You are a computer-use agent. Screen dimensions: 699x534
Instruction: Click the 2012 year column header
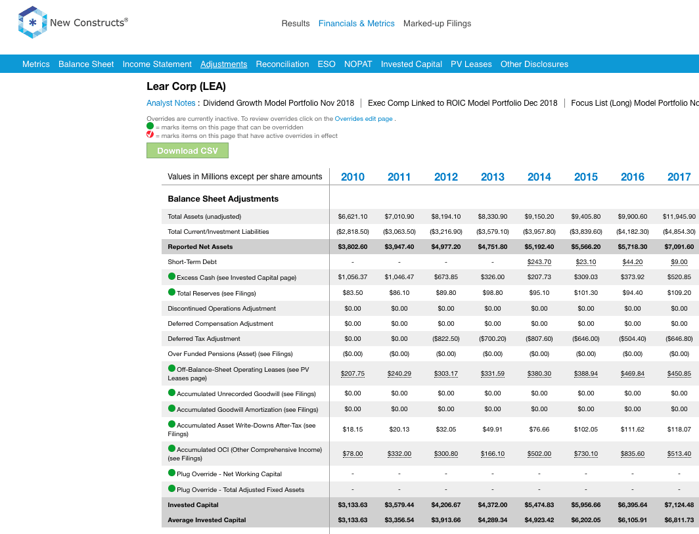pyautogui.click(x=446, y=177)
